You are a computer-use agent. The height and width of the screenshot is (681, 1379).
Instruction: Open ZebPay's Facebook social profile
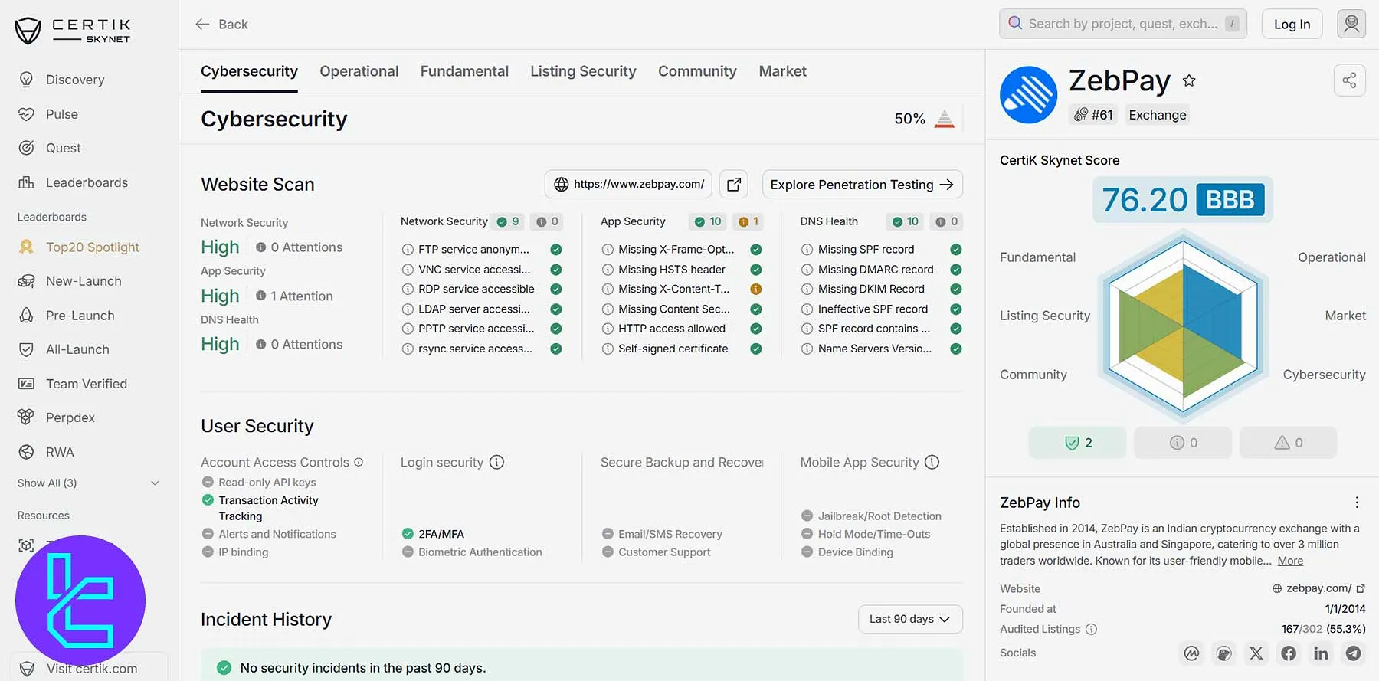pos(1289,653)
